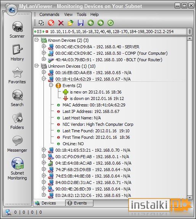Click the Known Devices group icon

pyautogui.click(x=44, y=40)
